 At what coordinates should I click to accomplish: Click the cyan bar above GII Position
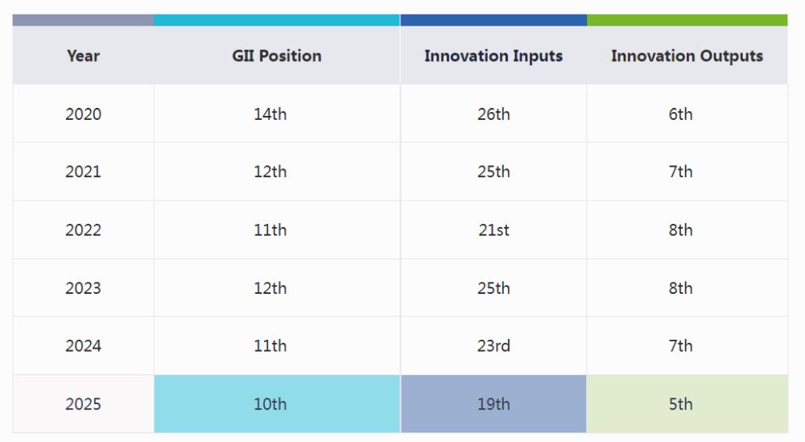276,20
